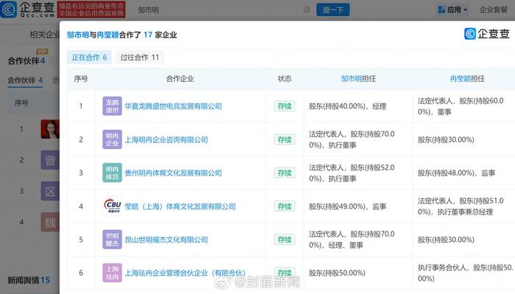Click 存续 status tag for 昆山世明耀杰
This screenshot has height=294, width=515.
[285, 240]
